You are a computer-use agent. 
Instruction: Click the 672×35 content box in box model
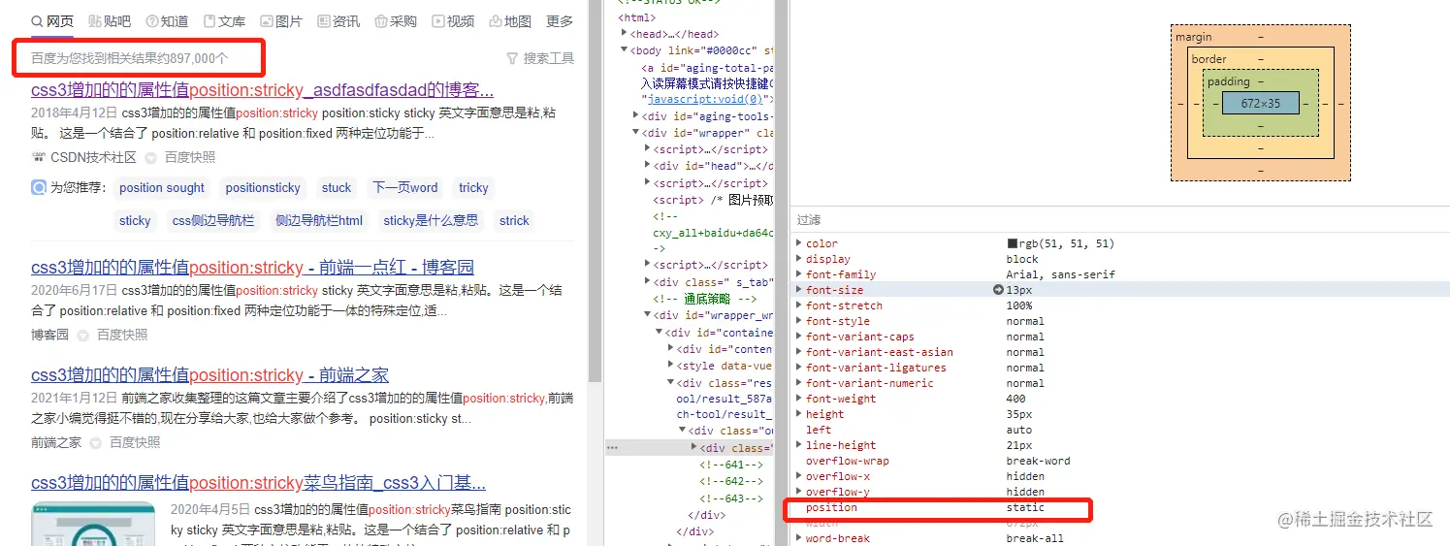[1261, 103]
